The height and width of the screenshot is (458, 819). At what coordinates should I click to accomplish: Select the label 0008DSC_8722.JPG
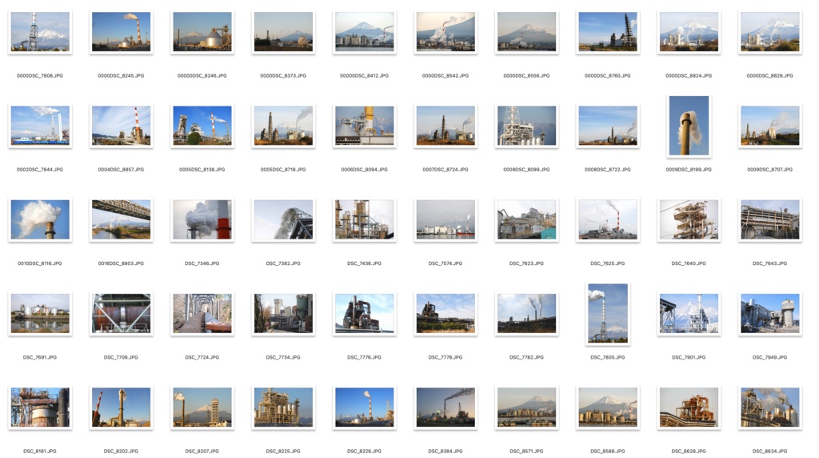point(608,170)
